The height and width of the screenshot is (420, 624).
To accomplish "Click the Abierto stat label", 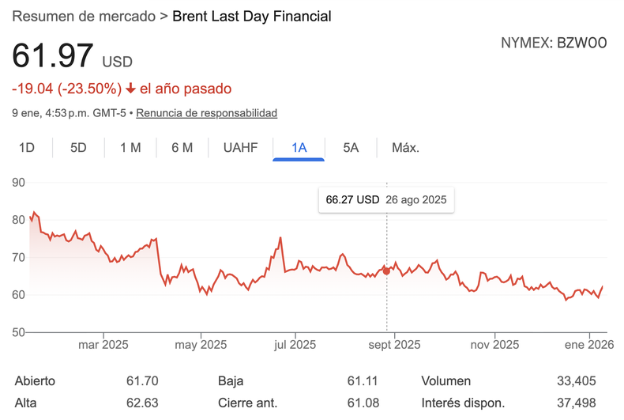I will [x=35, y=381].
